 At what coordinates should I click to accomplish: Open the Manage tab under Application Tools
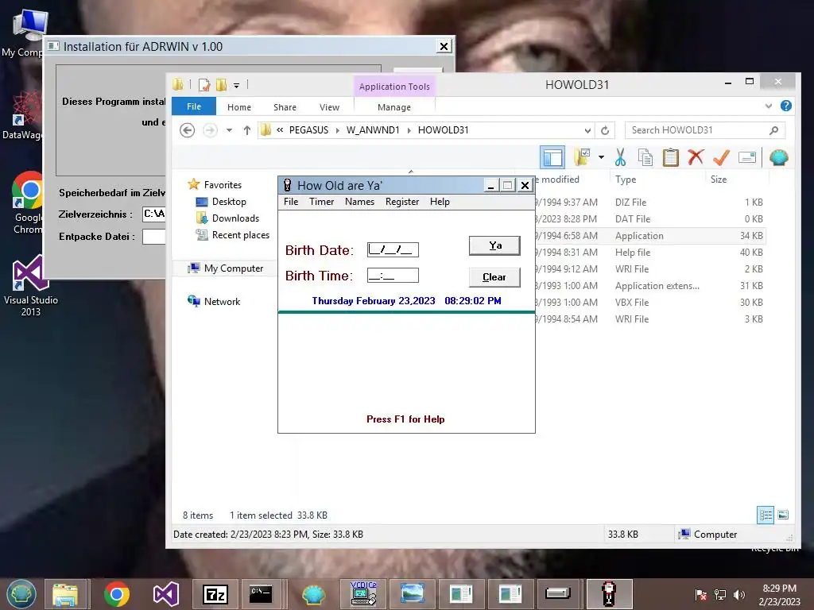[394, 107]
